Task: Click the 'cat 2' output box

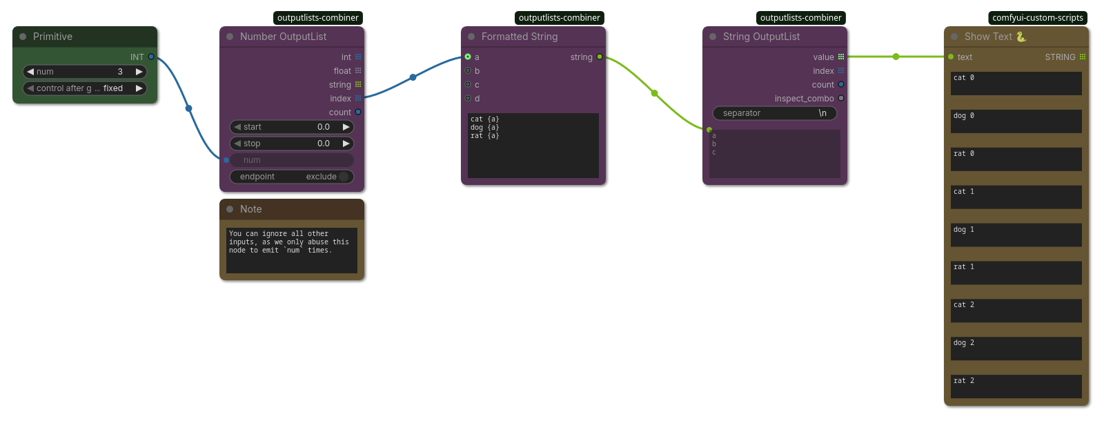Action: tap(1016, 311)
